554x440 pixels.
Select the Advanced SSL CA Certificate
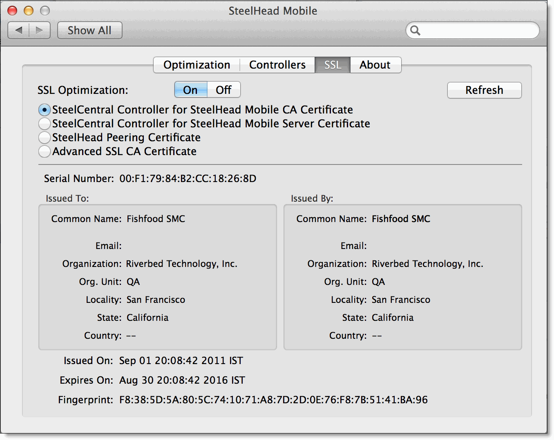click(45, 151)
